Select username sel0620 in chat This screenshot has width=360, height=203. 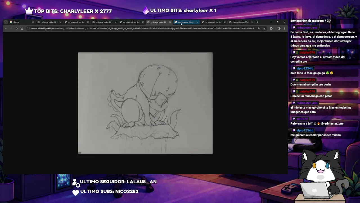(302, 119)
